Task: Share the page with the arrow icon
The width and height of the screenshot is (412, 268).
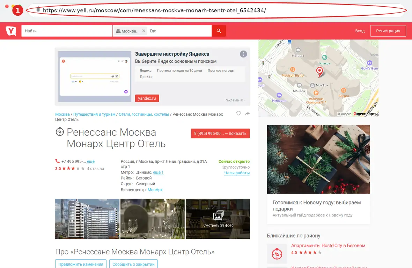Action: click(247, 114)
